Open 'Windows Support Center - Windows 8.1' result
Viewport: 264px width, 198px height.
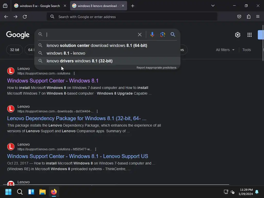pyautogui.click(x=53, y=81)
